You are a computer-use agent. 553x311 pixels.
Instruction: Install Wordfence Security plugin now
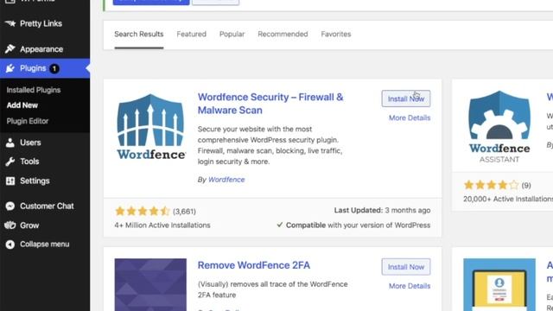click(x=406, y=98)
